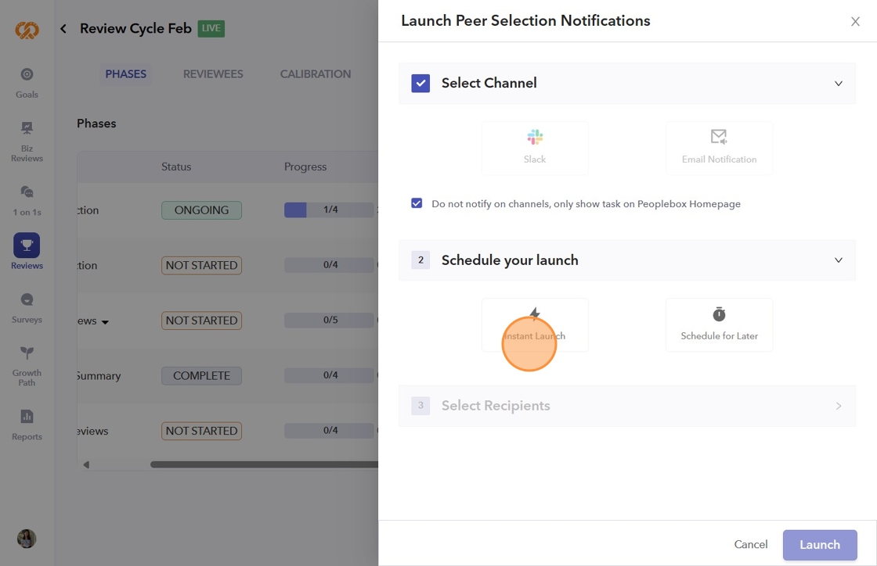Collapse the Schedule your launch chevron
The width and height of the screenshot is (877, 566).
(x=839, y=260)
